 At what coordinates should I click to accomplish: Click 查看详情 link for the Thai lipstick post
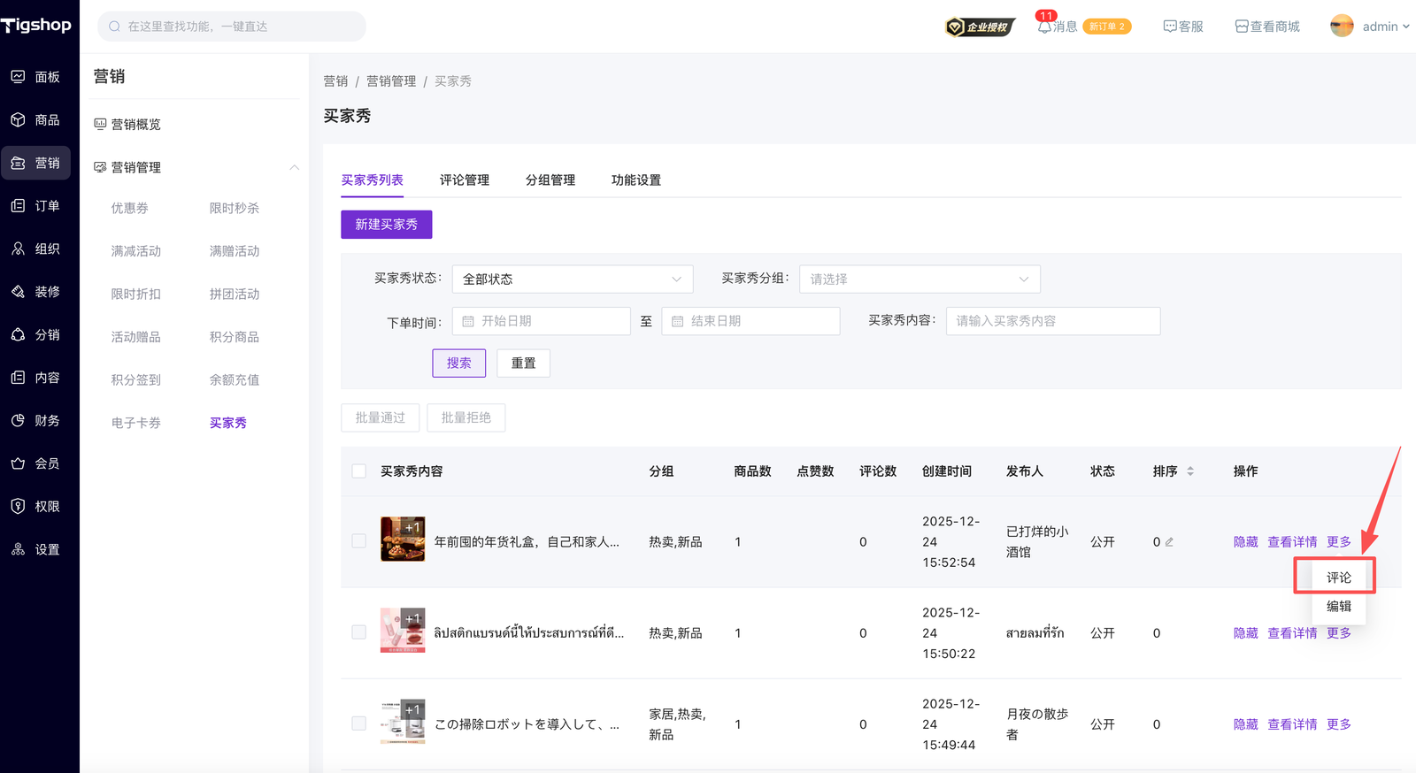1292,633
